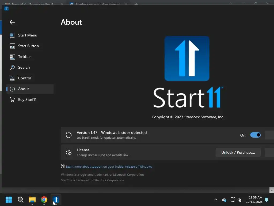
Task: Go back using the left arrow
Action: (x=12, y=22)
